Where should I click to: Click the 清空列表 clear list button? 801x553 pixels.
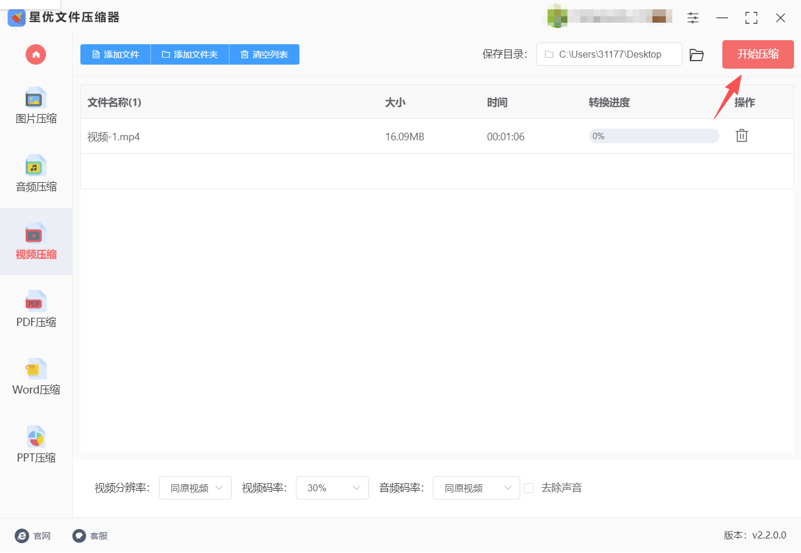click(264, 55)
